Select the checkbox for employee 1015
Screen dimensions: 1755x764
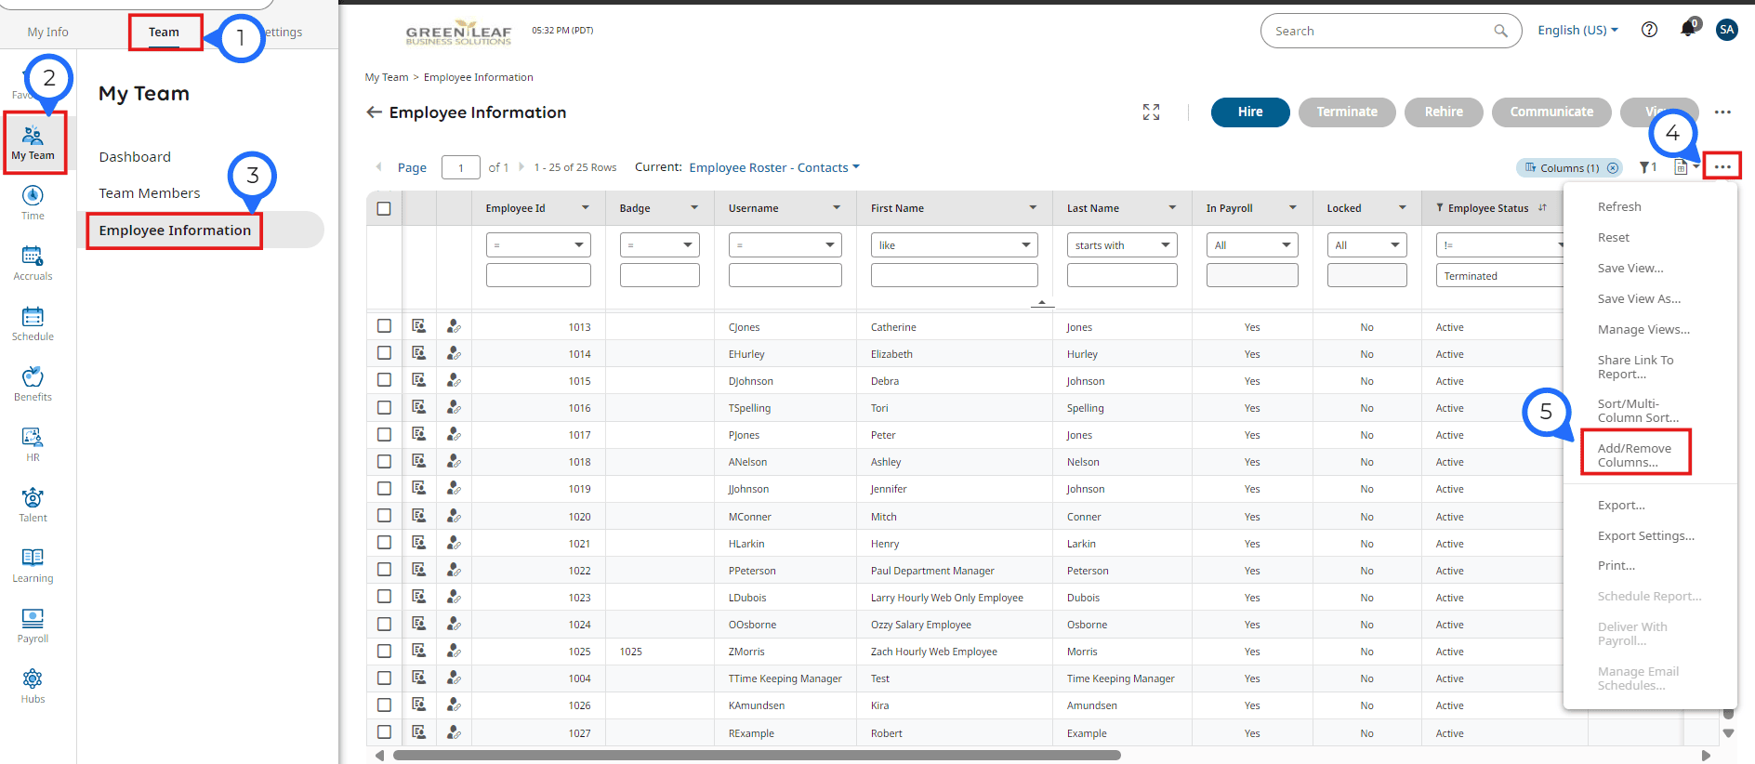click(384, 380)
